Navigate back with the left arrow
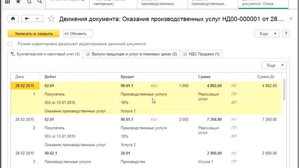The height and width of the screenshot is (168, 299). pos(27,19)
